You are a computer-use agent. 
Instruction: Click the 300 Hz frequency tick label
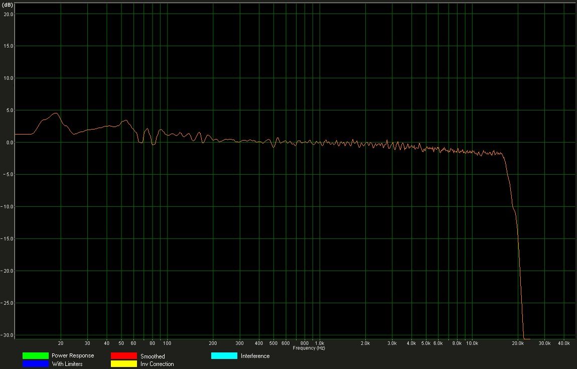239,343
